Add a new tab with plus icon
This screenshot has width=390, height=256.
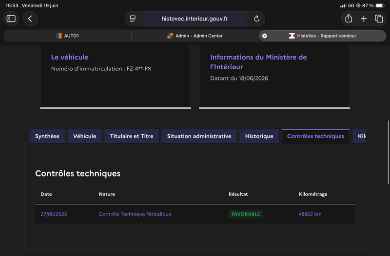click(364, 19)
